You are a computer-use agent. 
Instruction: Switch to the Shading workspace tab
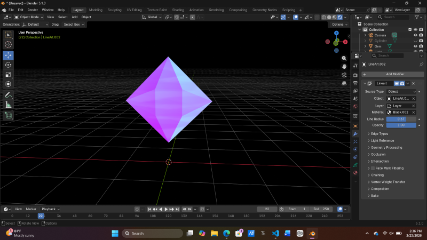click(178, 10)
